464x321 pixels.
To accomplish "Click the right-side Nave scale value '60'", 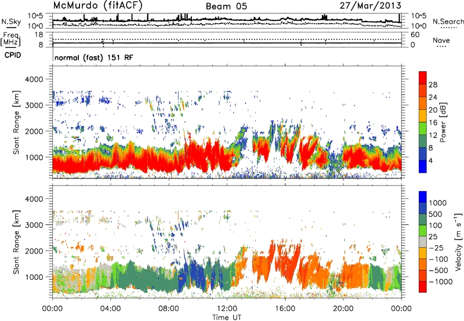I will point(415,35).
